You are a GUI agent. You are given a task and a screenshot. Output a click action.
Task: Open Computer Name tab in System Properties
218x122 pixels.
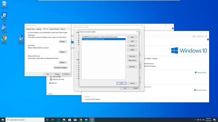click(x=30, y=29)
